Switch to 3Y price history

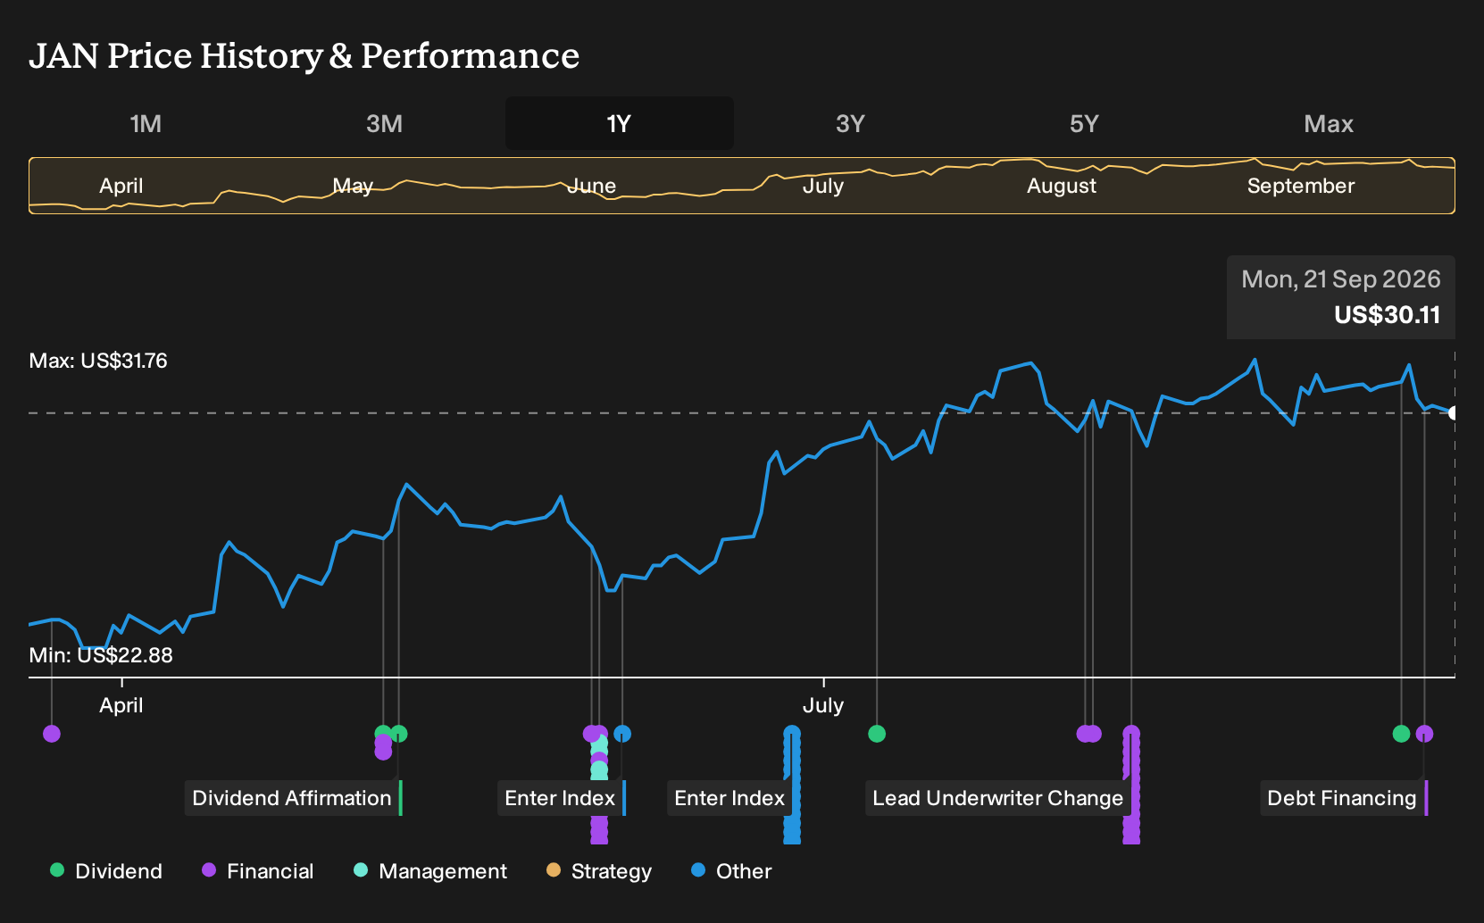tap(850, 124)
